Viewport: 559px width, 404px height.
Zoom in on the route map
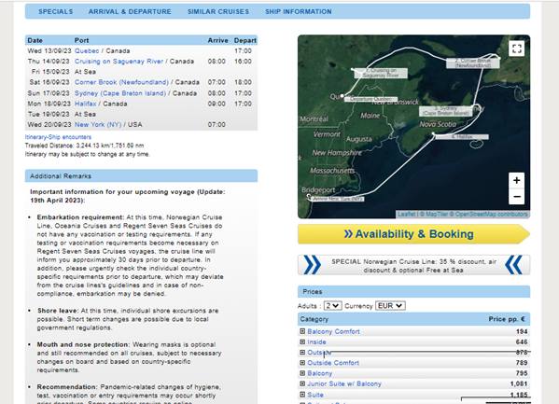click(516, 180)
